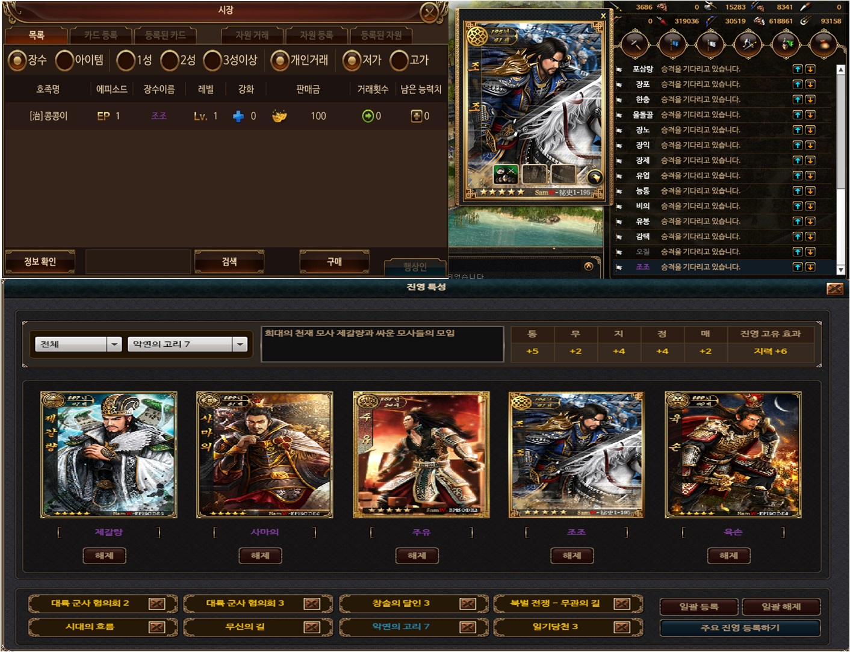850x652 pixels.
Task: Click the 일괄 등록 button
Action: [699, 606]
